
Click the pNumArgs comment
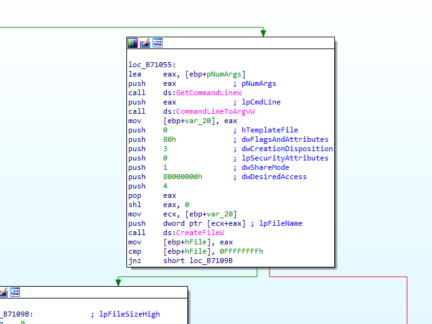pyautogui.click(x=259, y=83)
